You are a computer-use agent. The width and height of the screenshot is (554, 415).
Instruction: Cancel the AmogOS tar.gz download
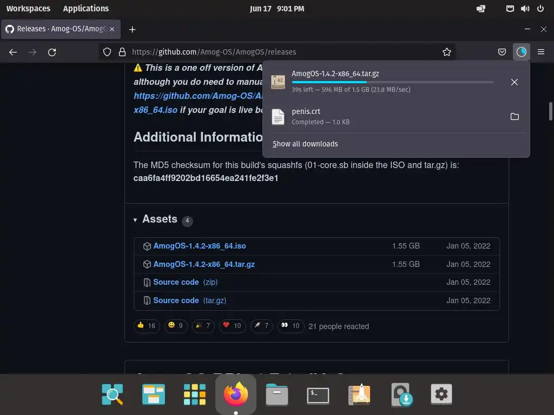[x=515, y=82]
